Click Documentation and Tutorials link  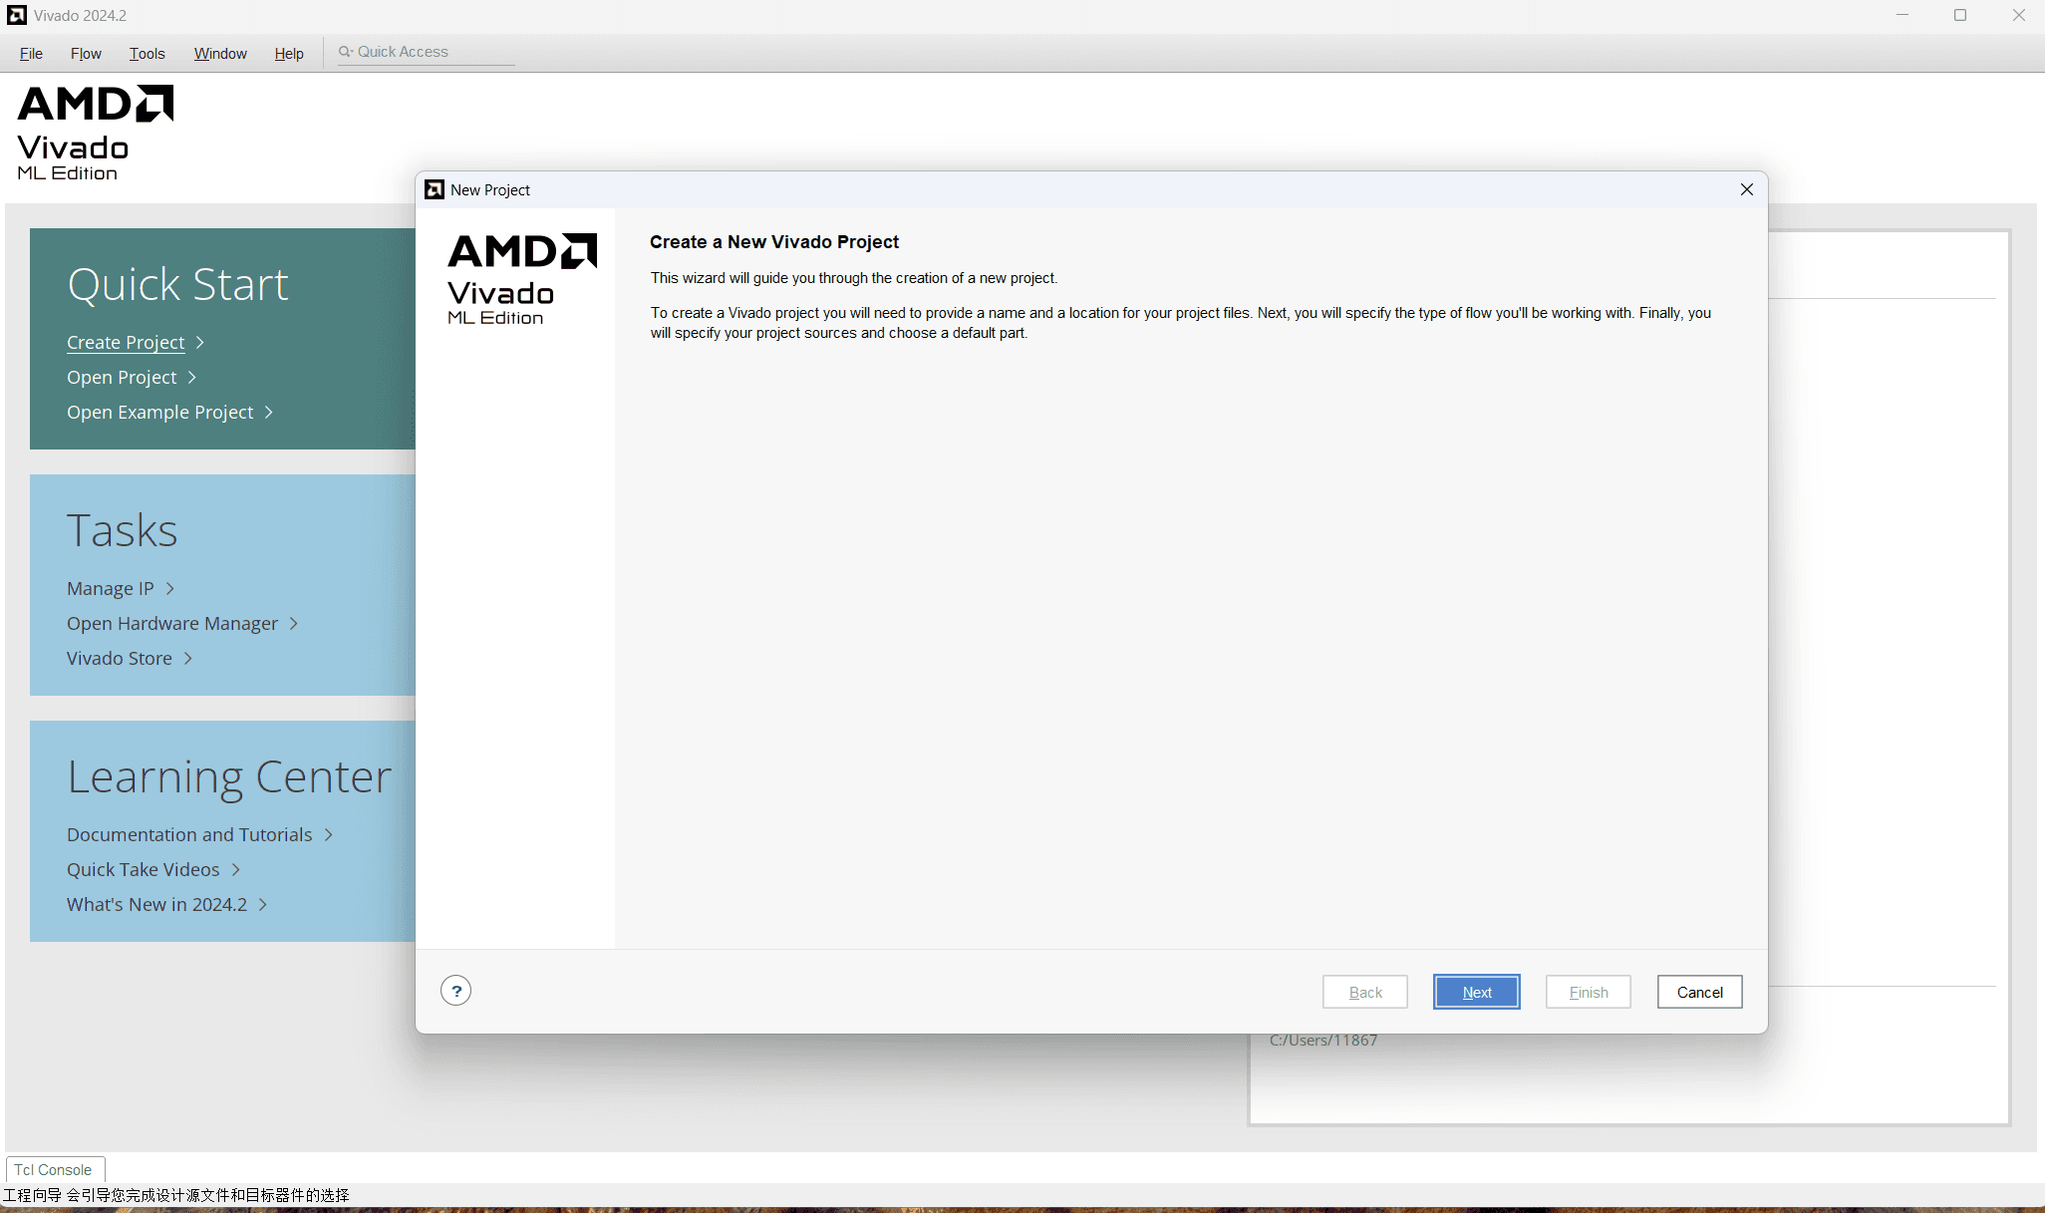pos(189,834)
